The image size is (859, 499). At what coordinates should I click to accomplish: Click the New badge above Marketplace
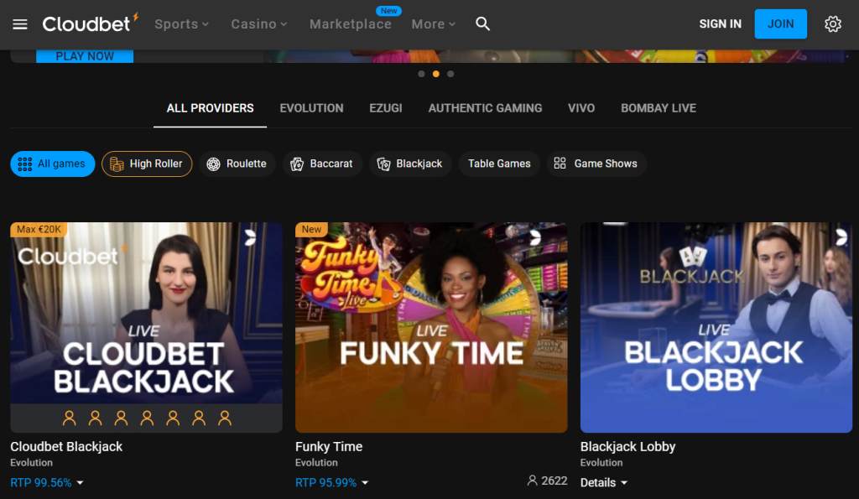389,10
